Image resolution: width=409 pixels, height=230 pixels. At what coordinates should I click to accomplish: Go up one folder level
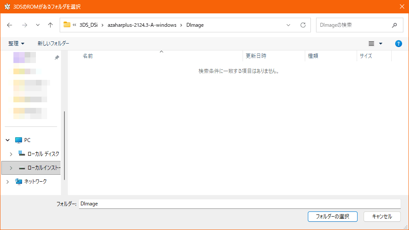[50, 25]
